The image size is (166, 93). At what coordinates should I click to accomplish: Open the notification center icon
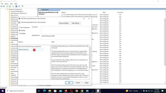tap(163, 91)
